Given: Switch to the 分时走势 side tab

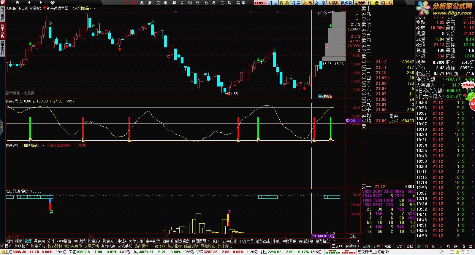Looking at the screenshot, I should (x=2, y=14).
